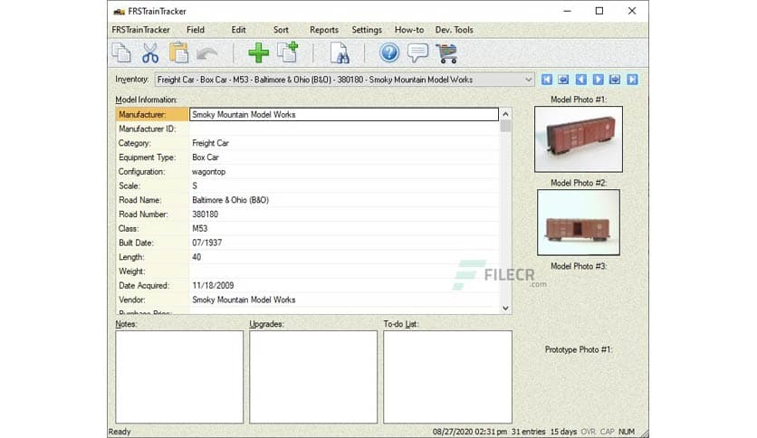
Task: Click Date Acquired value 11/18/2009
Action: click(x=213, y=286)
